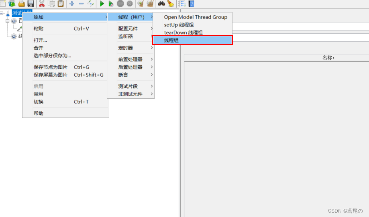Screen dimensions: 369x217
Task: Click the Open file folder icon
Action: pyautogui.click(x=21, y=4)
